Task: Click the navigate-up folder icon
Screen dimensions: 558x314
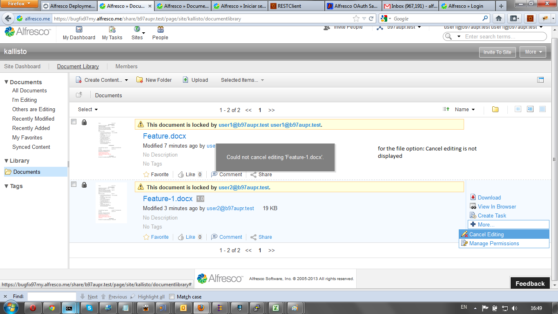Action: [x=79, y=95]
